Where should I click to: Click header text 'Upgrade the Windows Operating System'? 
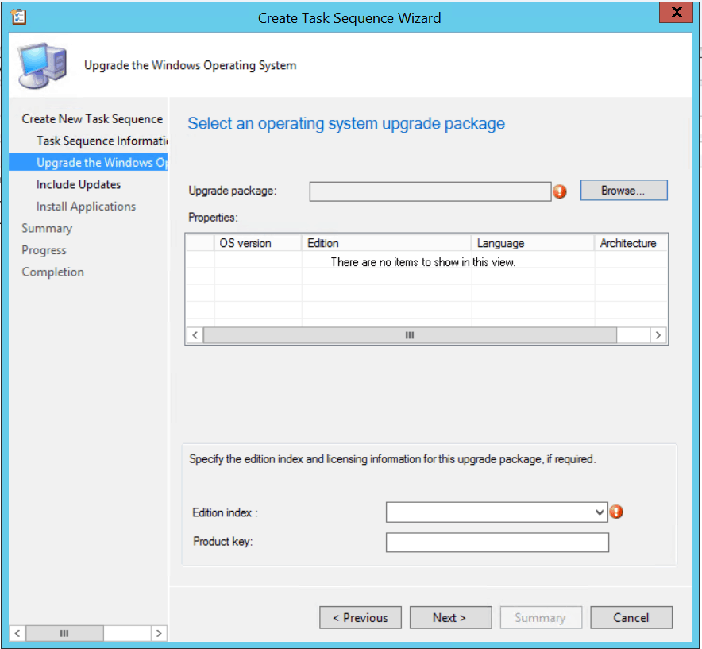191,65
